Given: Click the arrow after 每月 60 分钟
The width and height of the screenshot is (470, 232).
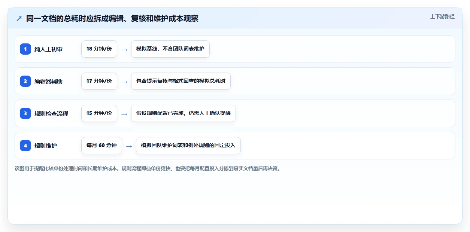Looking at the screenshot, I should point(129,146).
